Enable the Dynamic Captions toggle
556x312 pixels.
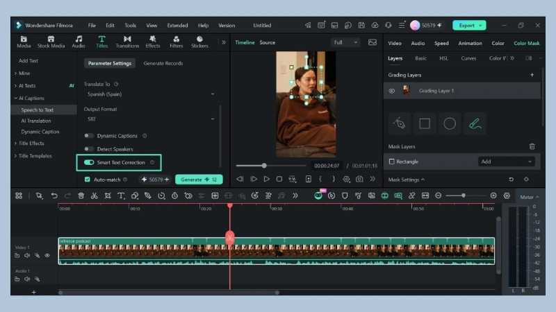pos(89,136)
